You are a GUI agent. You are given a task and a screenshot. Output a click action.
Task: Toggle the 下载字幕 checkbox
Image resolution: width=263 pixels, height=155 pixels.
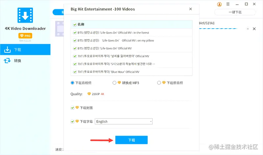point(72,121)
